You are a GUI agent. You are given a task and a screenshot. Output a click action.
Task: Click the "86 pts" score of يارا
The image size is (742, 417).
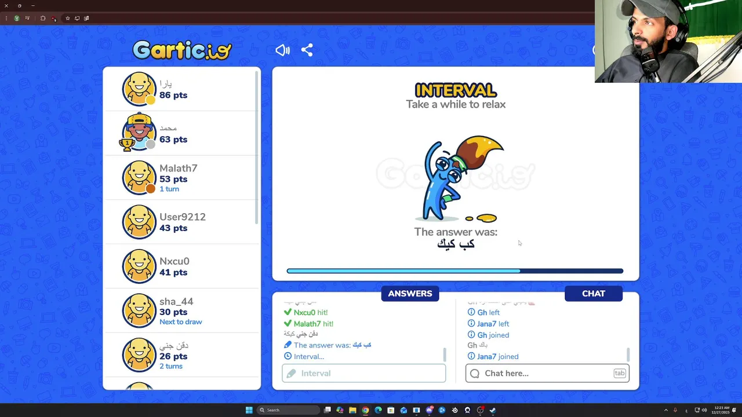173,95
